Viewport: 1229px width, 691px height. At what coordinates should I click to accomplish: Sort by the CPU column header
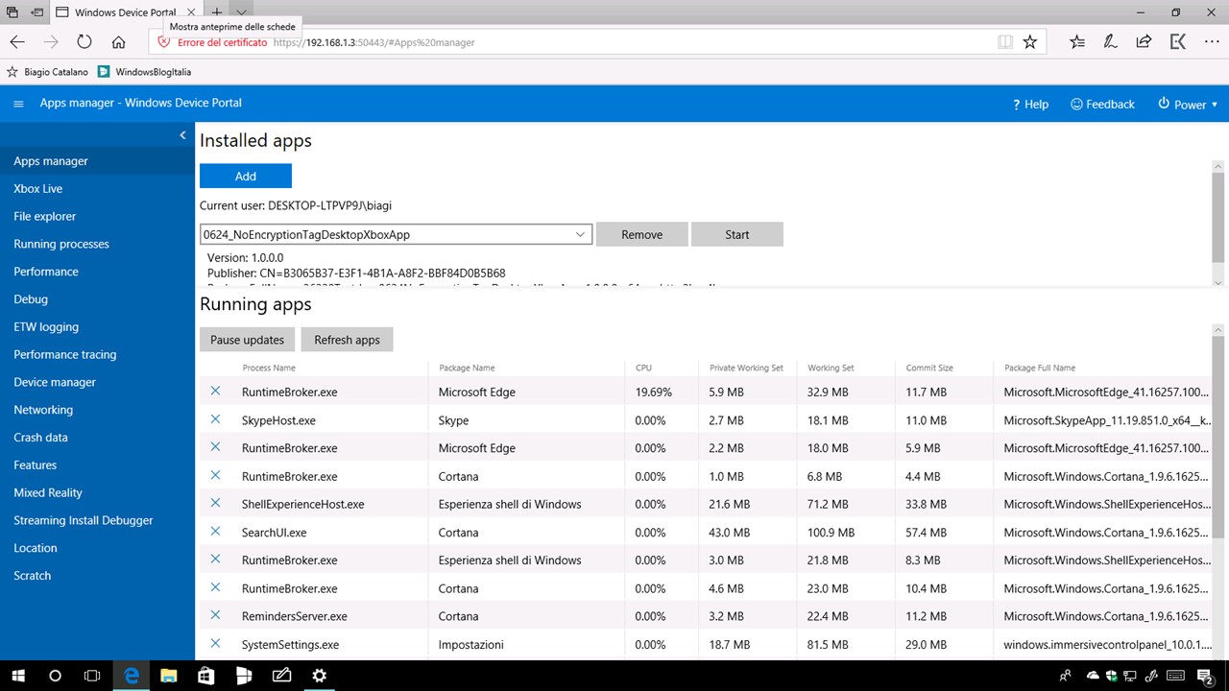(x=643, y=368)
